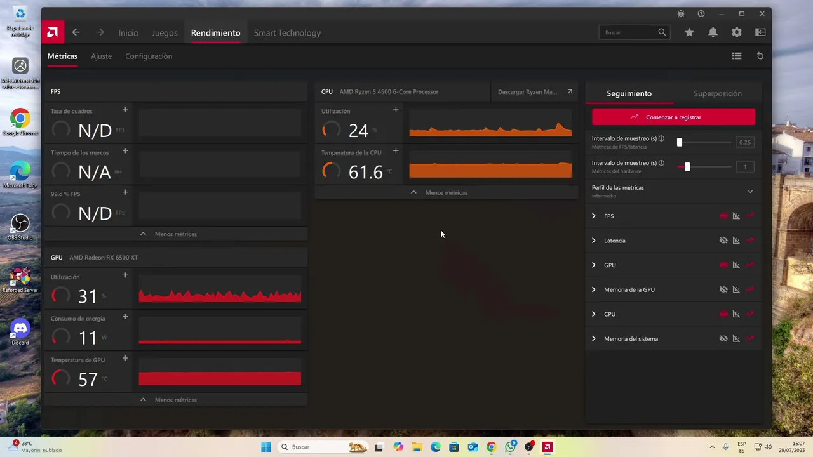This screenshot has width=813, height=457.
Task: Click info icon for FPS sampling interval
Action: [661, 138]
